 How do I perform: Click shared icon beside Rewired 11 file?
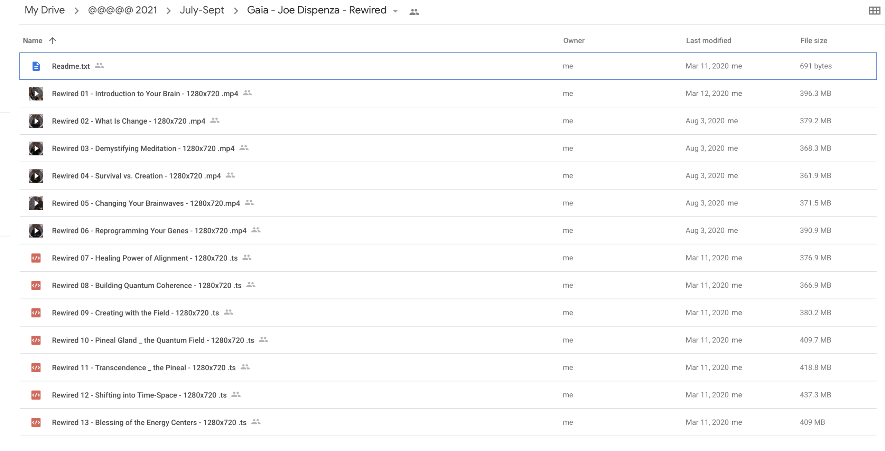pos(245,367)
